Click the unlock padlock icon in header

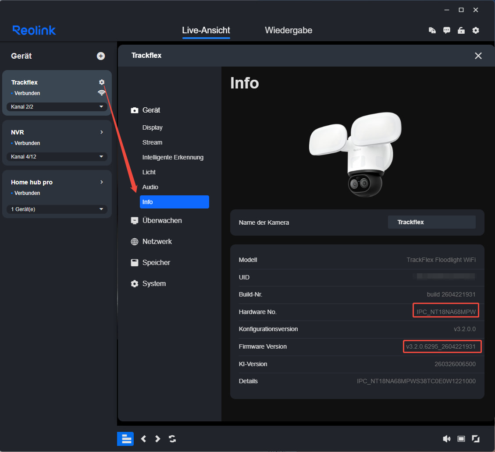(x=461, y=30)
